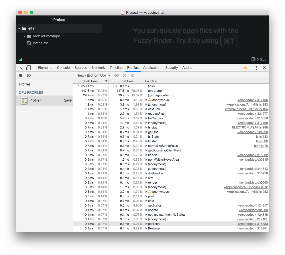
Task: Open fs.js:888 source link
Action: tap(262, 141)
